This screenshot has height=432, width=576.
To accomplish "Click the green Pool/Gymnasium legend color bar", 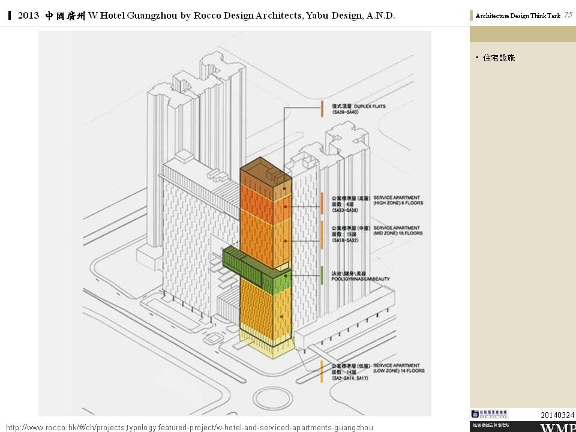I will [x=323, y=275].
